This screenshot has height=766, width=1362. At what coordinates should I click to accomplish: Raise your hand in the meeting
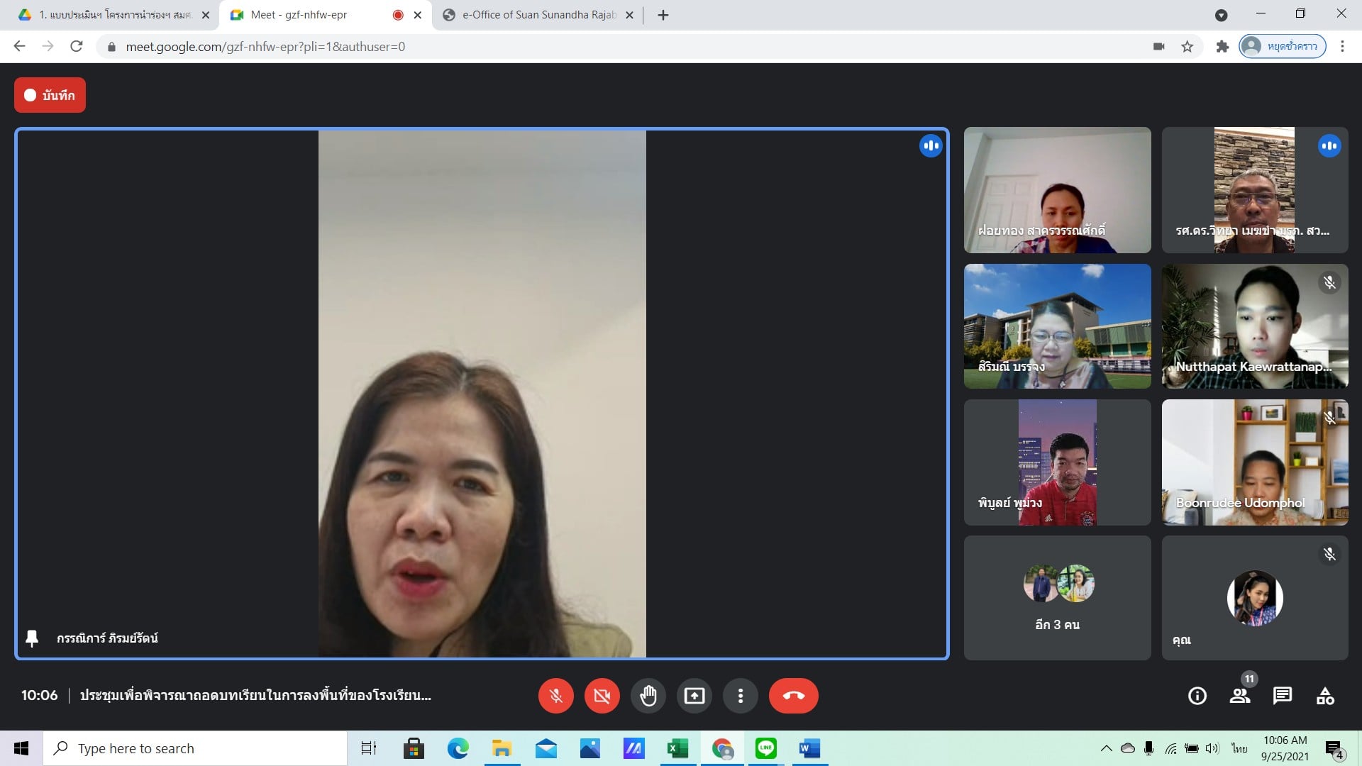coord(648,696)
